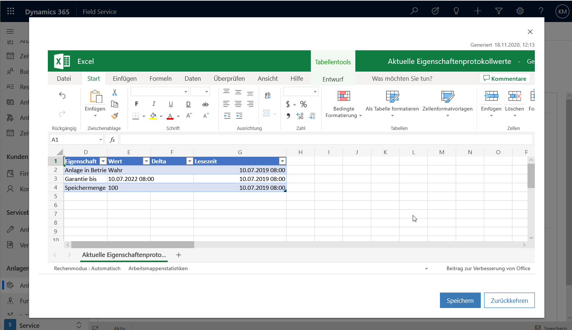Open the Eigenschaft column filter dropdown
572x330 pixels.
103,161
